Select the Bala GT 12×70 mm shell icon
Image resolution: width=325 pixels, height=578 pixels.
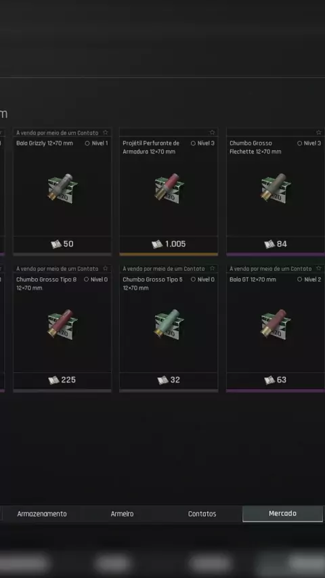point(276,324)
